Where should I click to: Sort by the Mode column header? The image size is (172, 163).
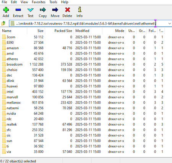point(114,31)
